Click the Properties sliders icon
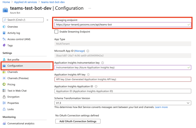This screenshot has width=196, height=128. coord(4,103)
